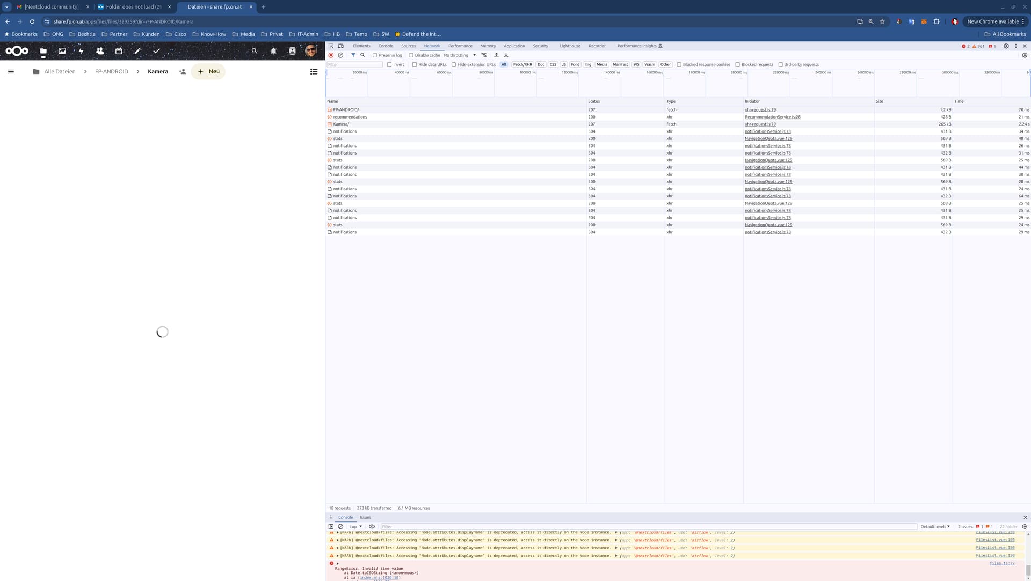The height and width of the screenshot is (581, 1031).
Task: Focus the network Filter input field
Action: pos(354,64)
